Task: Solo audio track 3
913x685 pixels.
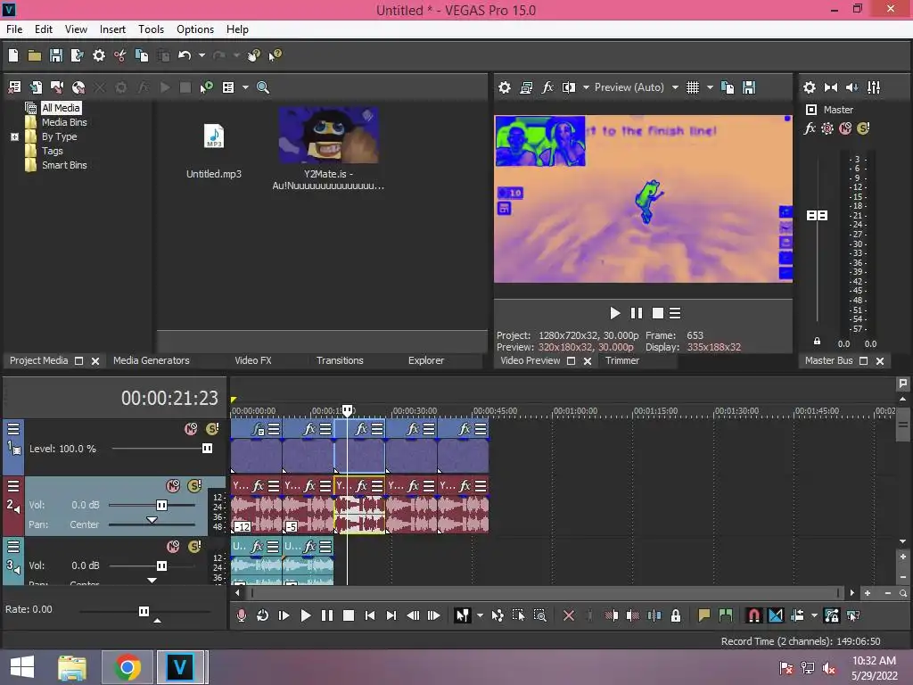Action: (194, 547)
